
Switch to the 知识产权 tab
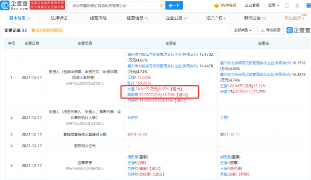click(216, 18)
